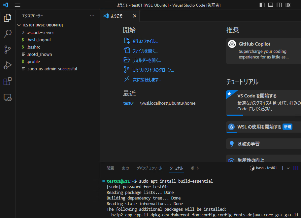Click the open folder icon beside フォルダーを開く

coord(127,60)
